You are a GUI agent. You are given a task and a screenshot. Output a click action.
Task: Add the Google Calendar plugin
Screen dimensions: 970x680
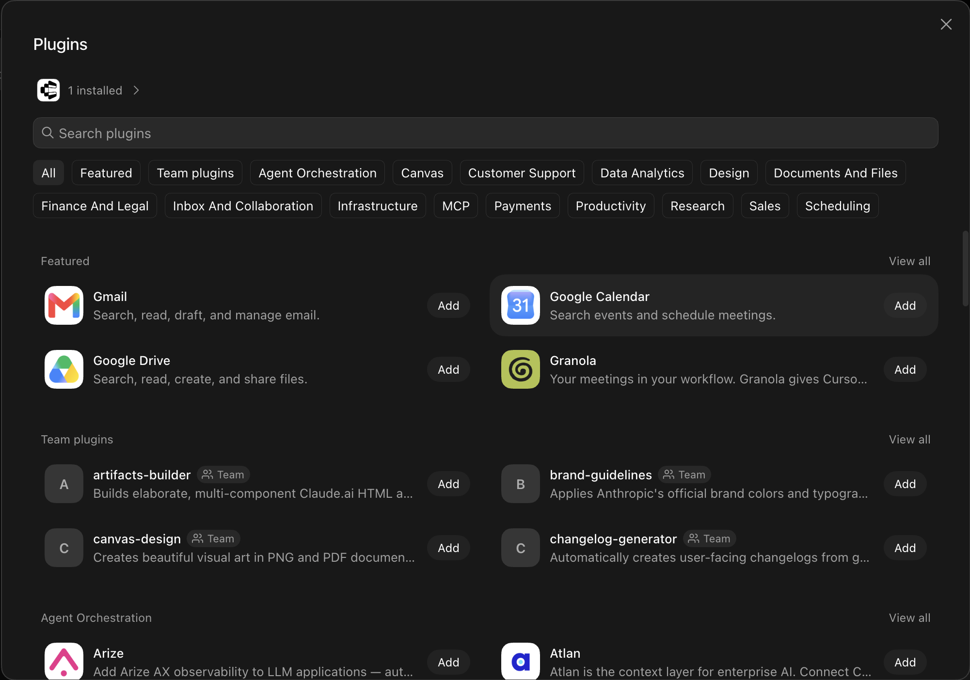[x=905, y=306]
